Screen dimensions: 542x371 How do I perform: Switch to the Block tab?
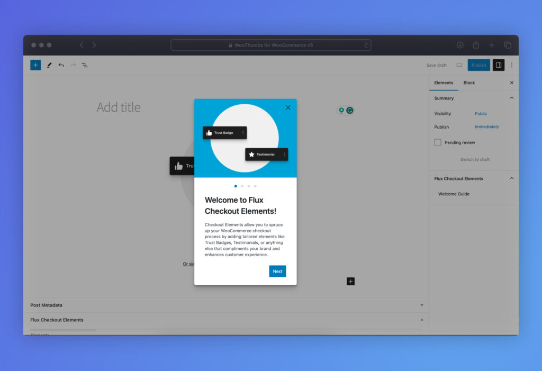(x=469, y=83)
